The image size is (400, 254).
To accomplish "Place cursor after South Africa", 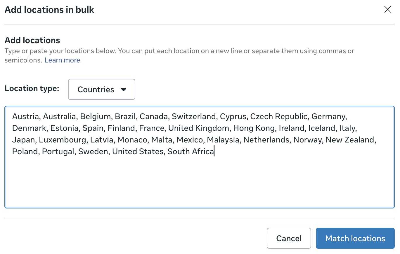I will (x=214, y=151).
